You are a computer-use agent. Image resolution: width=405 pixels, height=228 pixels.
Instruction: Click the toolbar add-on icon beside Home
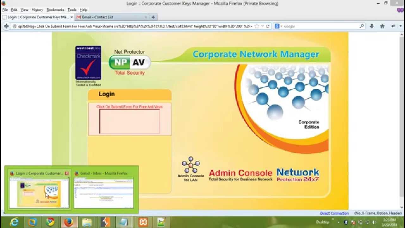(393, 26)
